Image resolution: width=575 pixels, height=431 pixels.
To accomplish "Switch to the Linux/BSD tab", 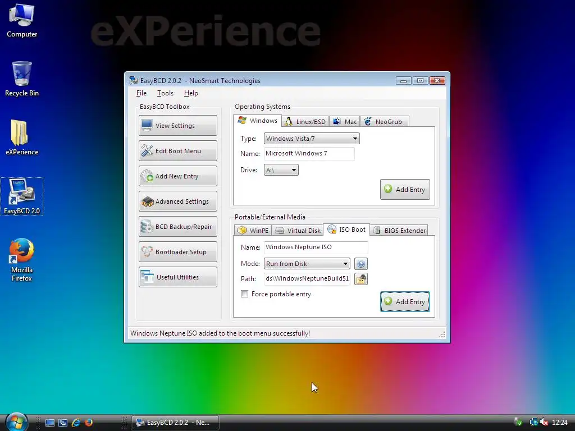I will pos(305,122).
